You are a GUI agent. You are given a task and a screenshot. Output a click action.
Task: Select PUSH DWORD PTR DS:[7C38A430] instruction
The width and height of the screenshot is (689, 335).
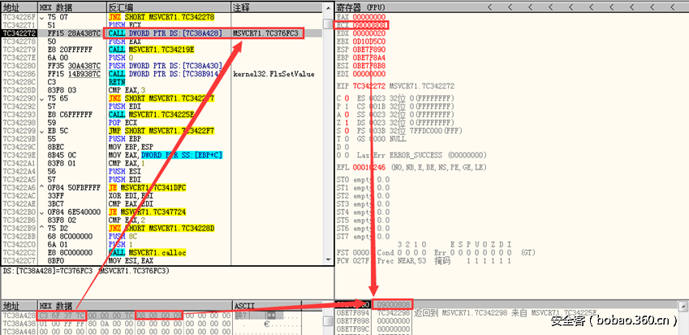(x=165, y=66)
